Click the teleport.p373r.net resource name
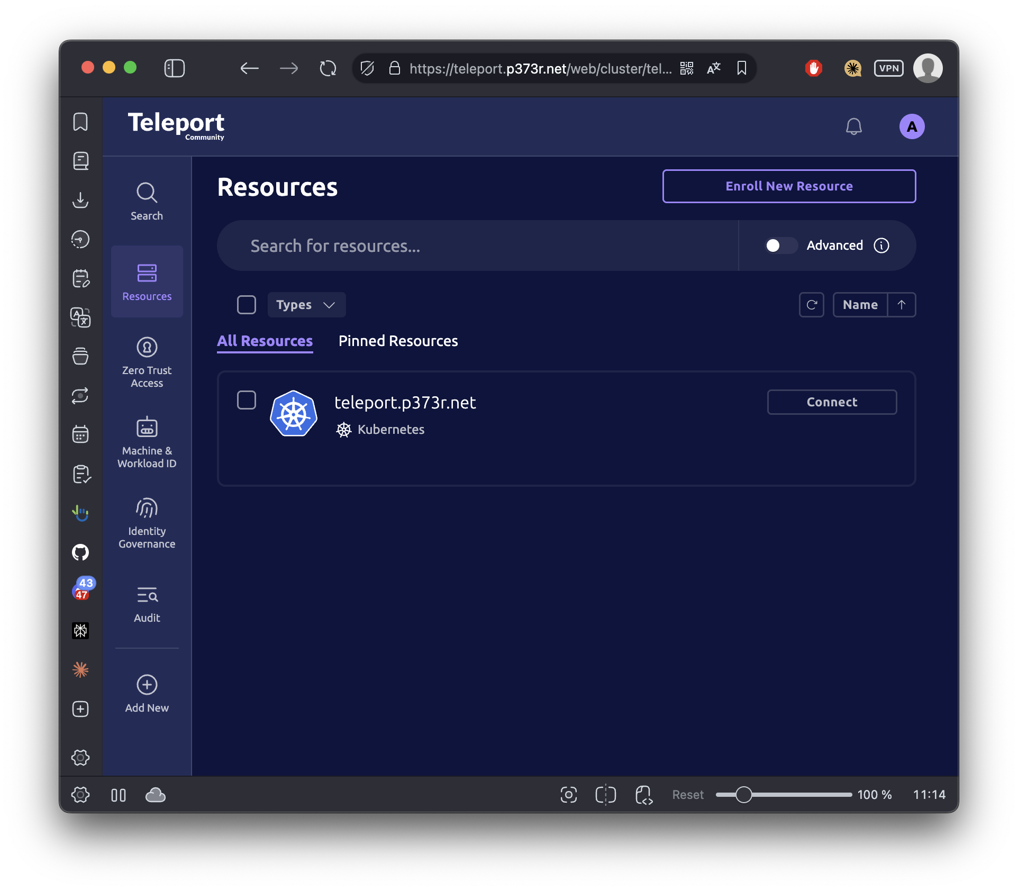1018x891 pixels. [405, 403]
